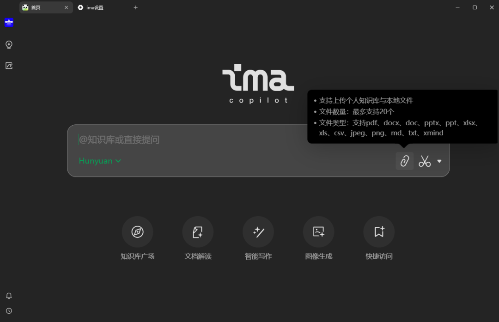Click the user avatar in sidebar
Image resolution: width=499 pixels, height=322 pixels.
point(9,22)
